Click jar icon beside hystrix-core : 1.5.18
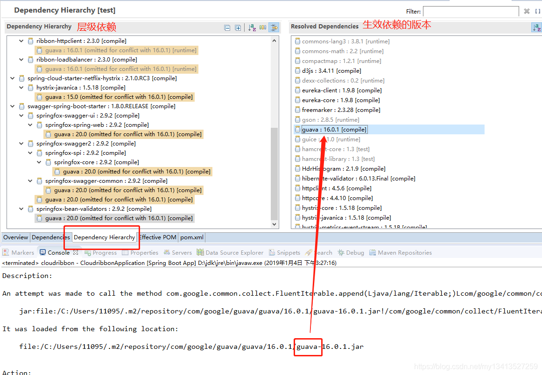Image resolution: width=542 pixels, height=375 pixels. click(x=298, y=208)
